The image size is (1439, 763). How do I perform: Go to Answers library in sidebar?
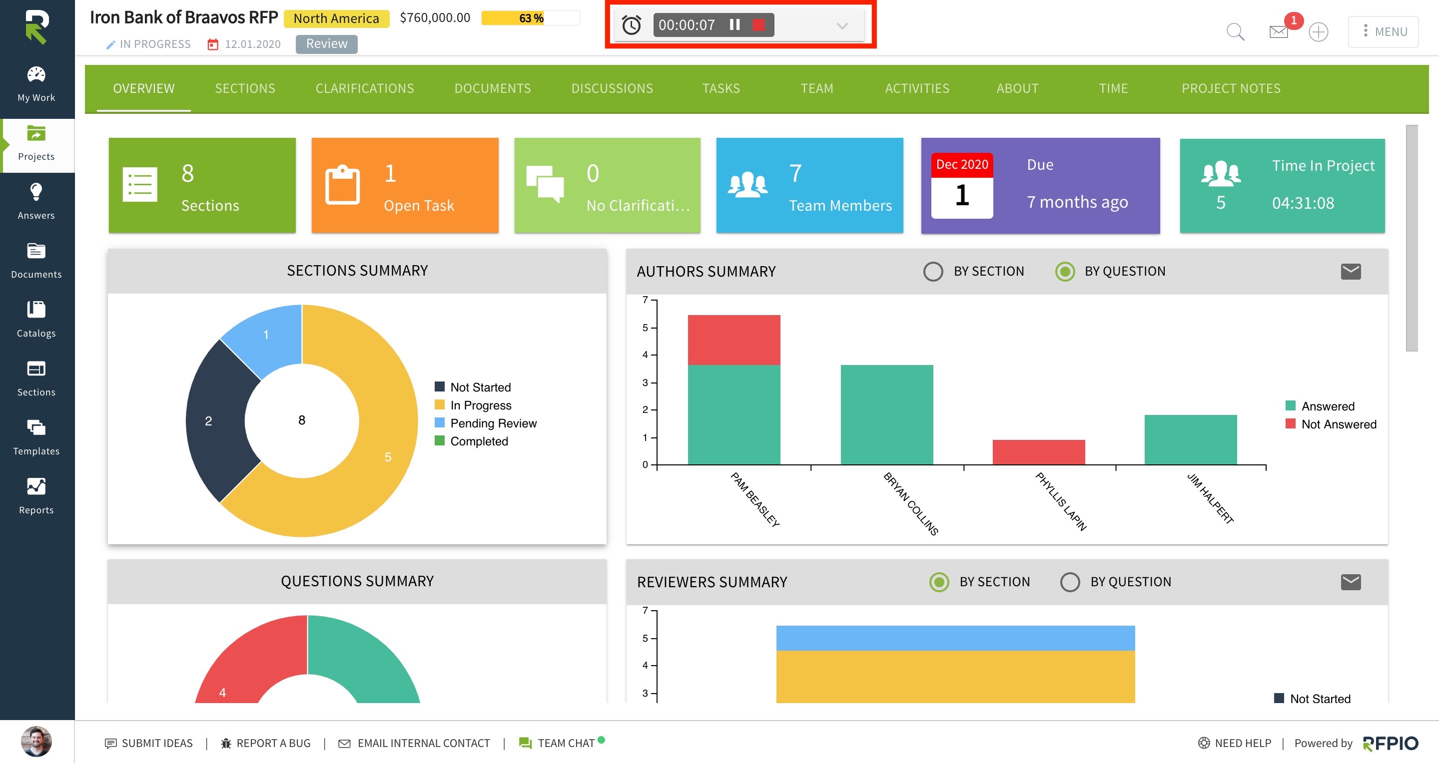point(36,202)
